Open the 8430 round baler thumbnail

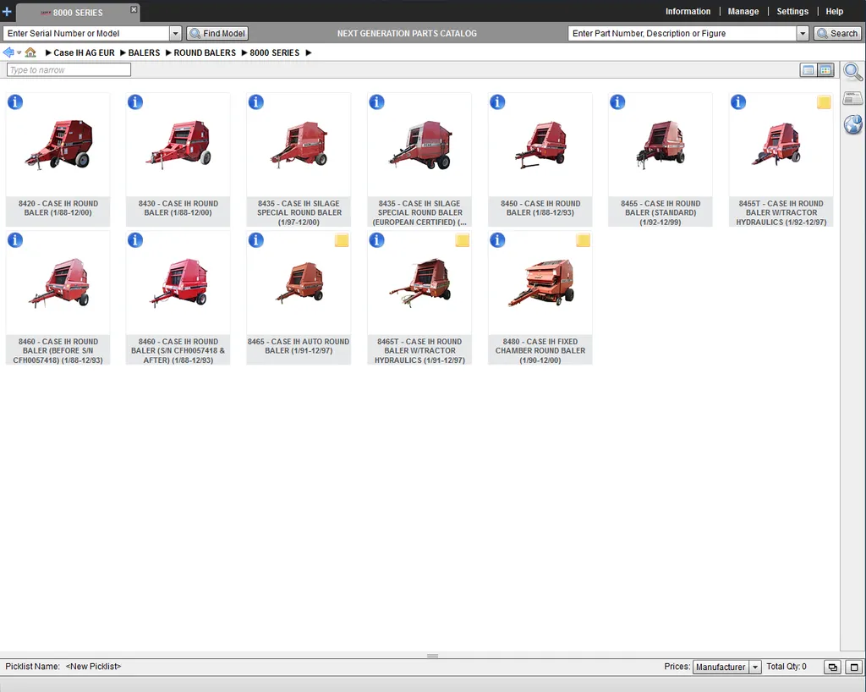178,146
